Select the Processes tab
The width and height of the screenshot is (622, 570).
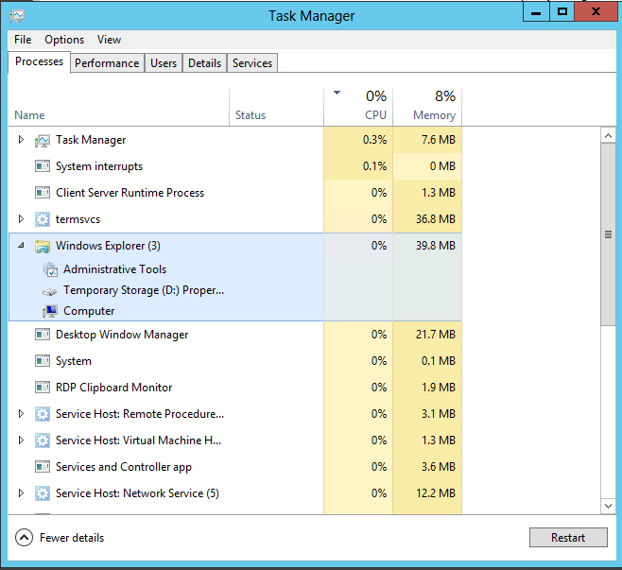point(39,61)
